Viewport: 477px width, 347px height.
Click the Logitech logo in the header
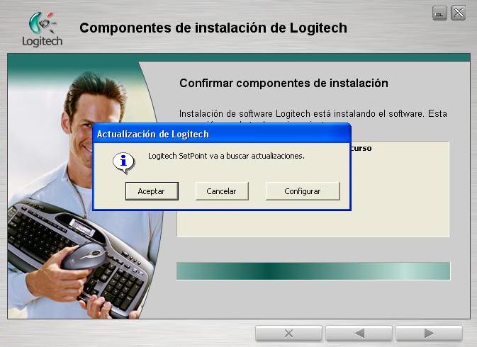43,29
